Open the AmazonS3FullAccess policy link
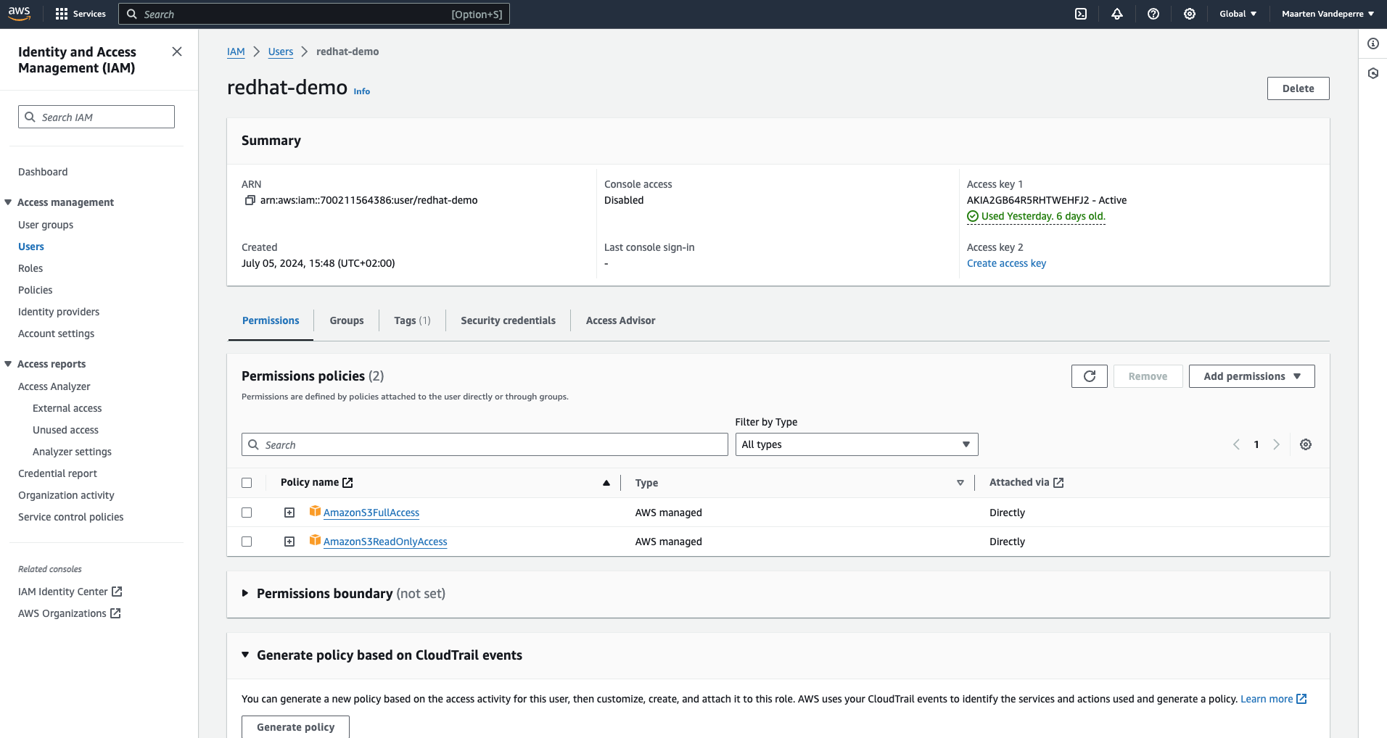The image size is (1387, 738). point(371,513)
